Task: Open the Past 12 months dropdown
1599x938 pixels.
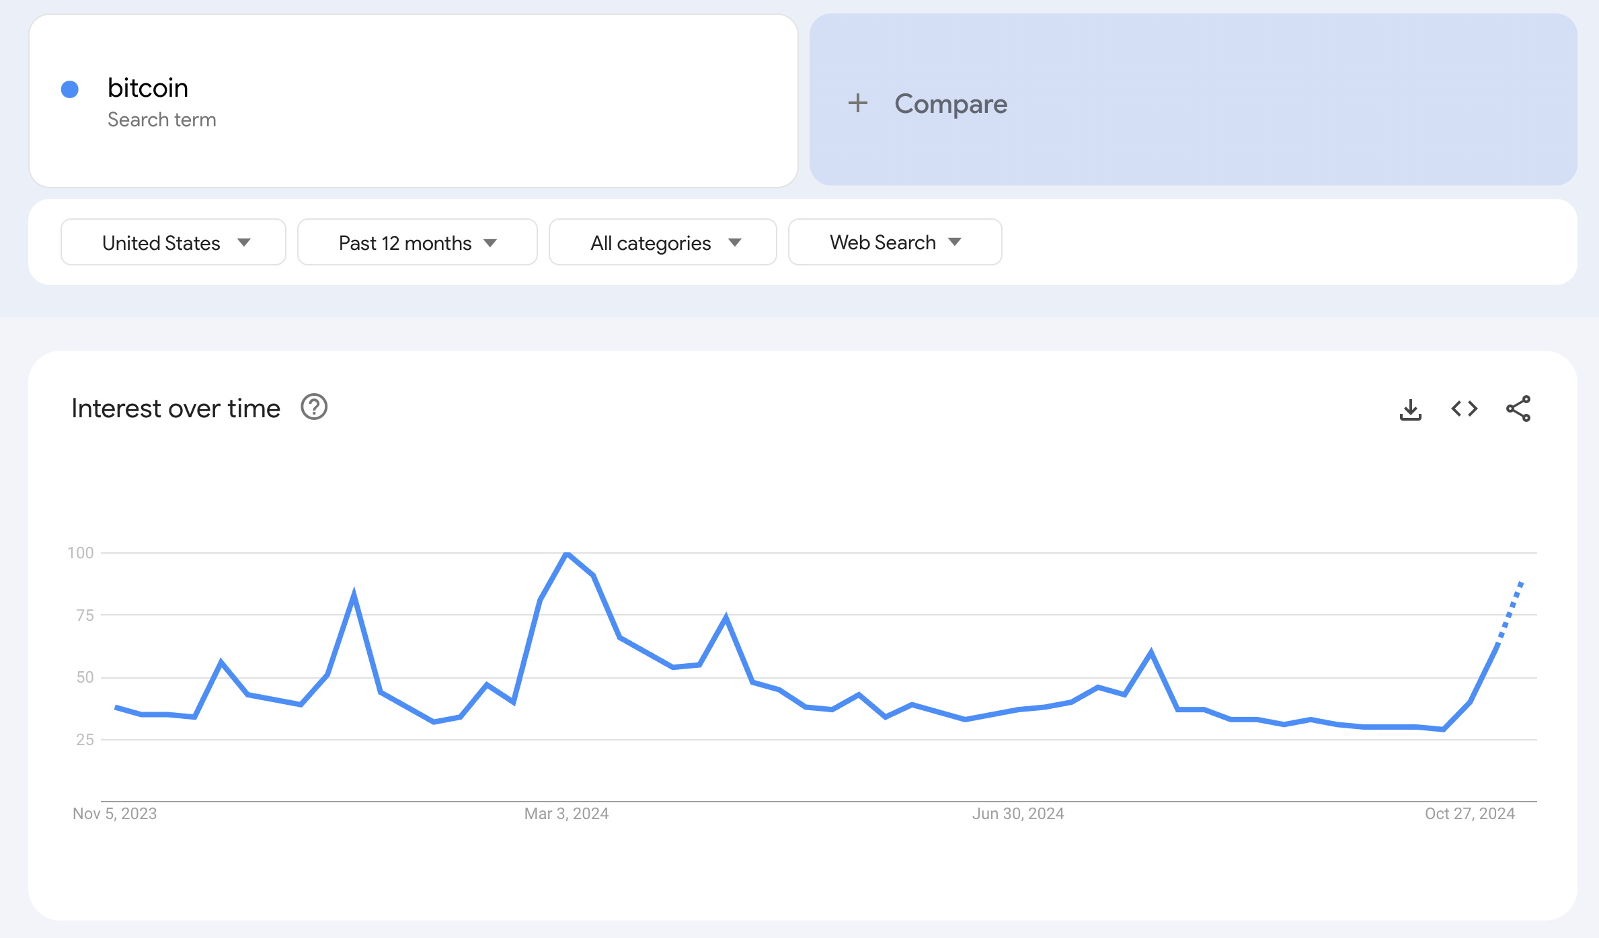Action: pos(418,243)
